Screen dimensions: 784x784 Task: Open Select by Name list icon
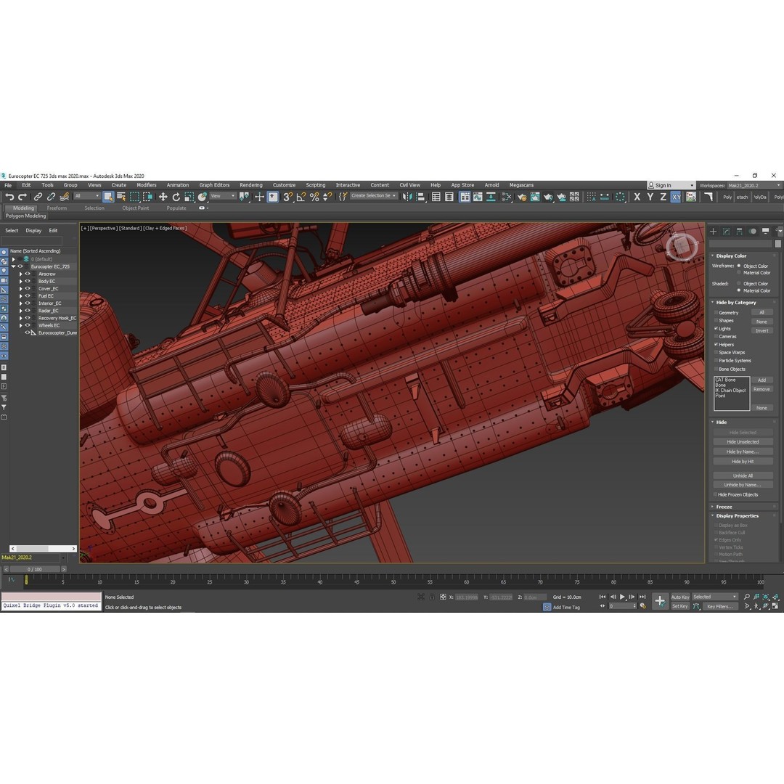[x=121, y=197]
